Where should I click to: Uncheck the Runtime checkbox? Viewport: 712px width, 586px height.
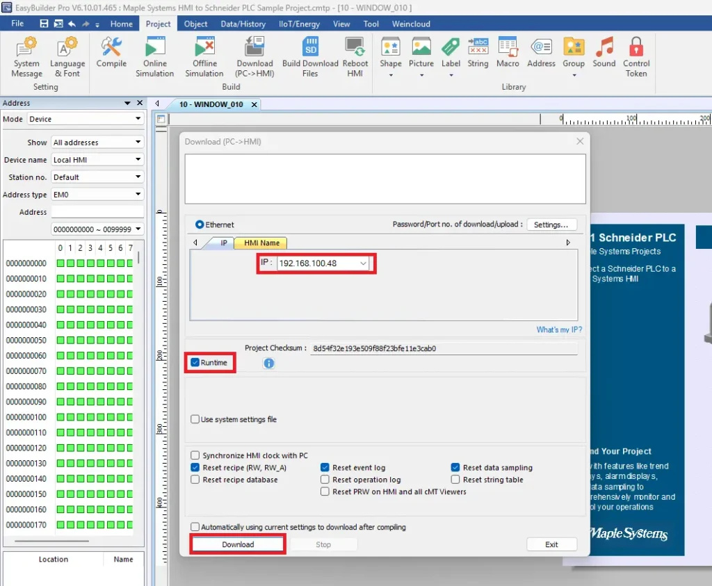[x=195, y=362]
